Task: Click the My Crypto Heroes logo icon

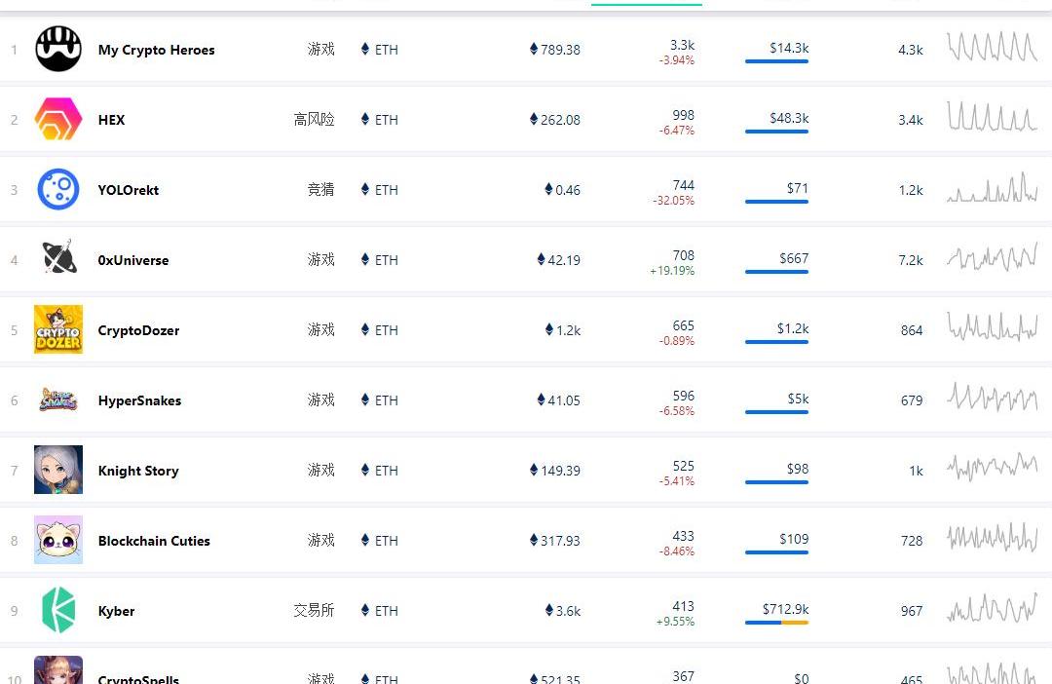Action: point(58,50)
